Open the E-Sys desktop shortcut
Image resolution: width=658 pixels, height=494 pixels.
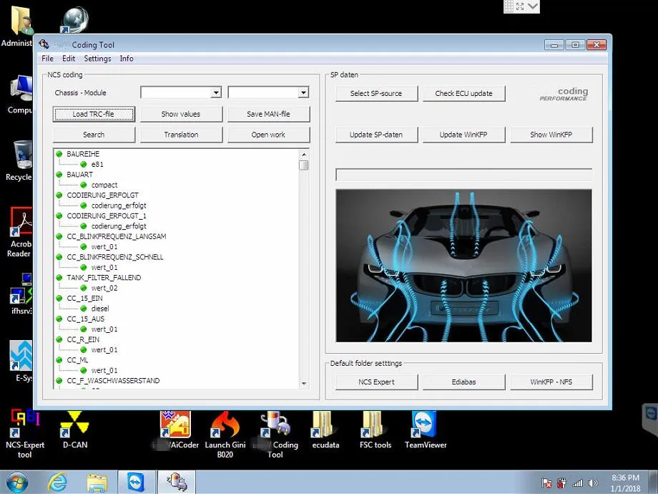coord(22,360)
